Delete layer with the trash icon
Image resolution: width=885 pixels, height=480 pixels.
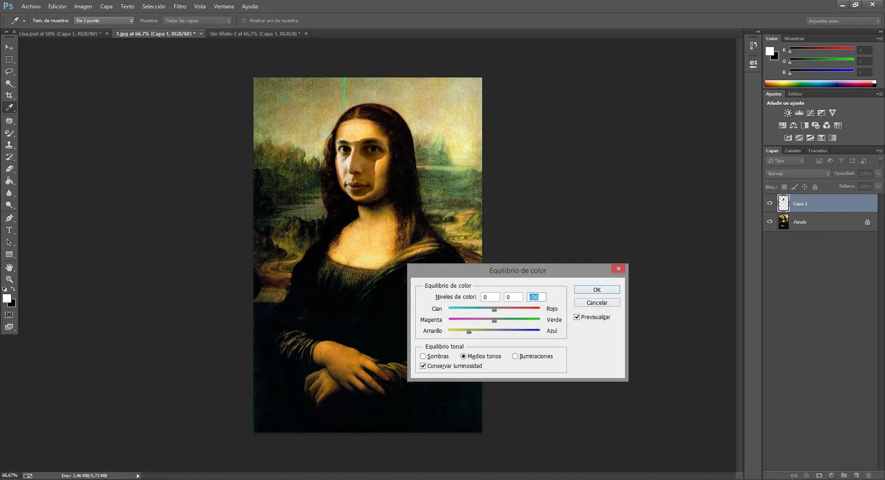869,475
